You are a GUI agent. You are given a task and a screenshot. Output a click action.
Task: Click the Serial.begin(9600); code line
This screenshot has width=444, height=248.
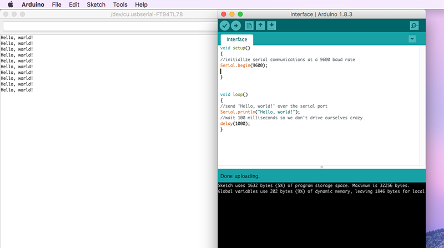coord(244,65)
